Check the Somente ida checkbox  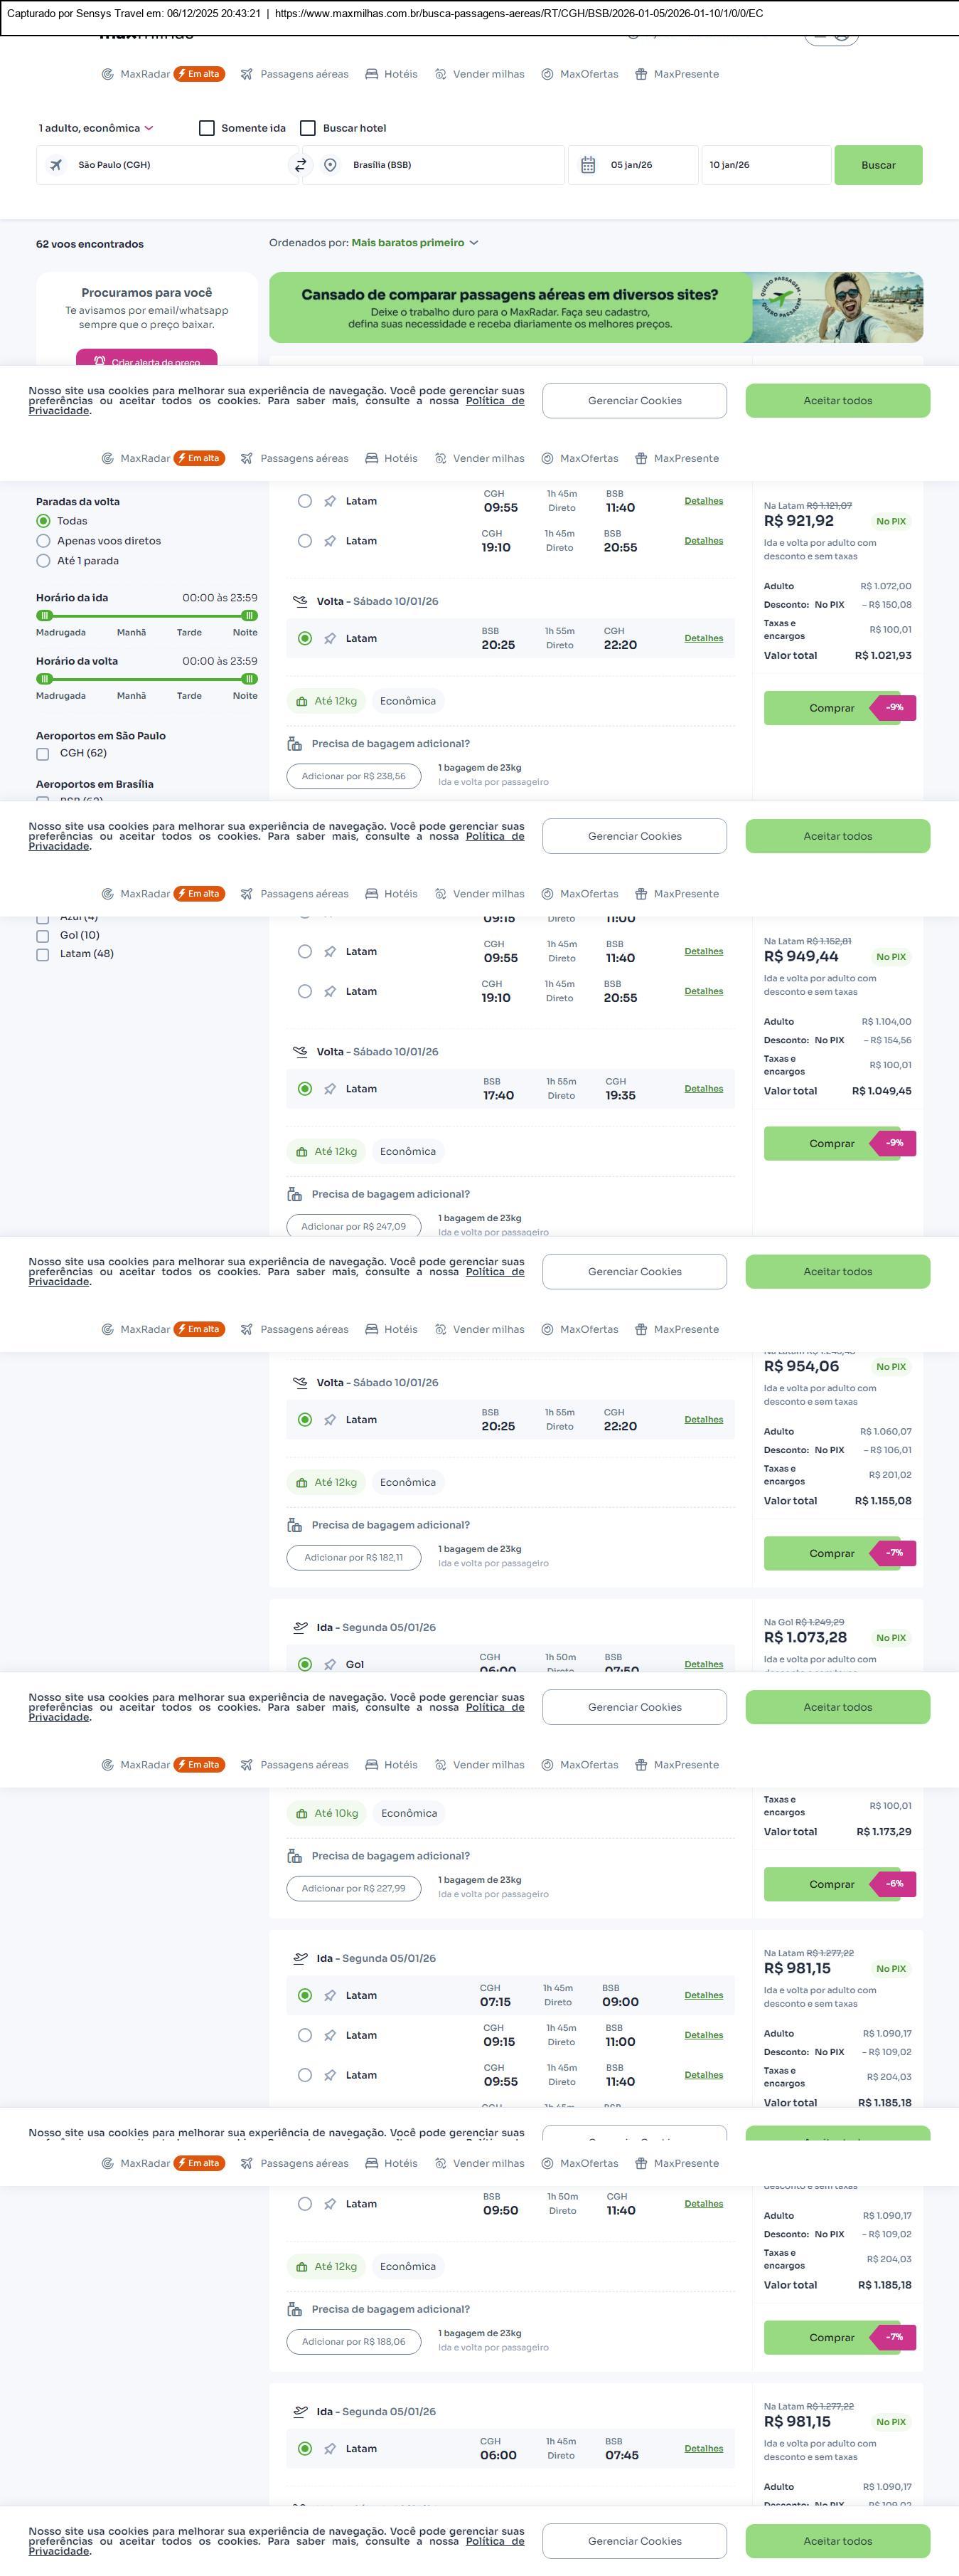(x=207, y=128)
